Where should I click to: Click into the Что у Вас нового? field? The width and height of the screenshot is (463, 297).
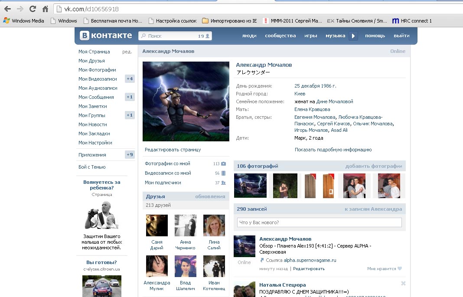pos(319,222)
